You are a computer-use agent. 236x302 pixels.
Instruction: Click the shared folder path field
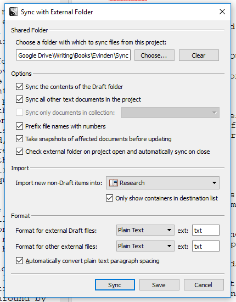(x=73, y=55)
